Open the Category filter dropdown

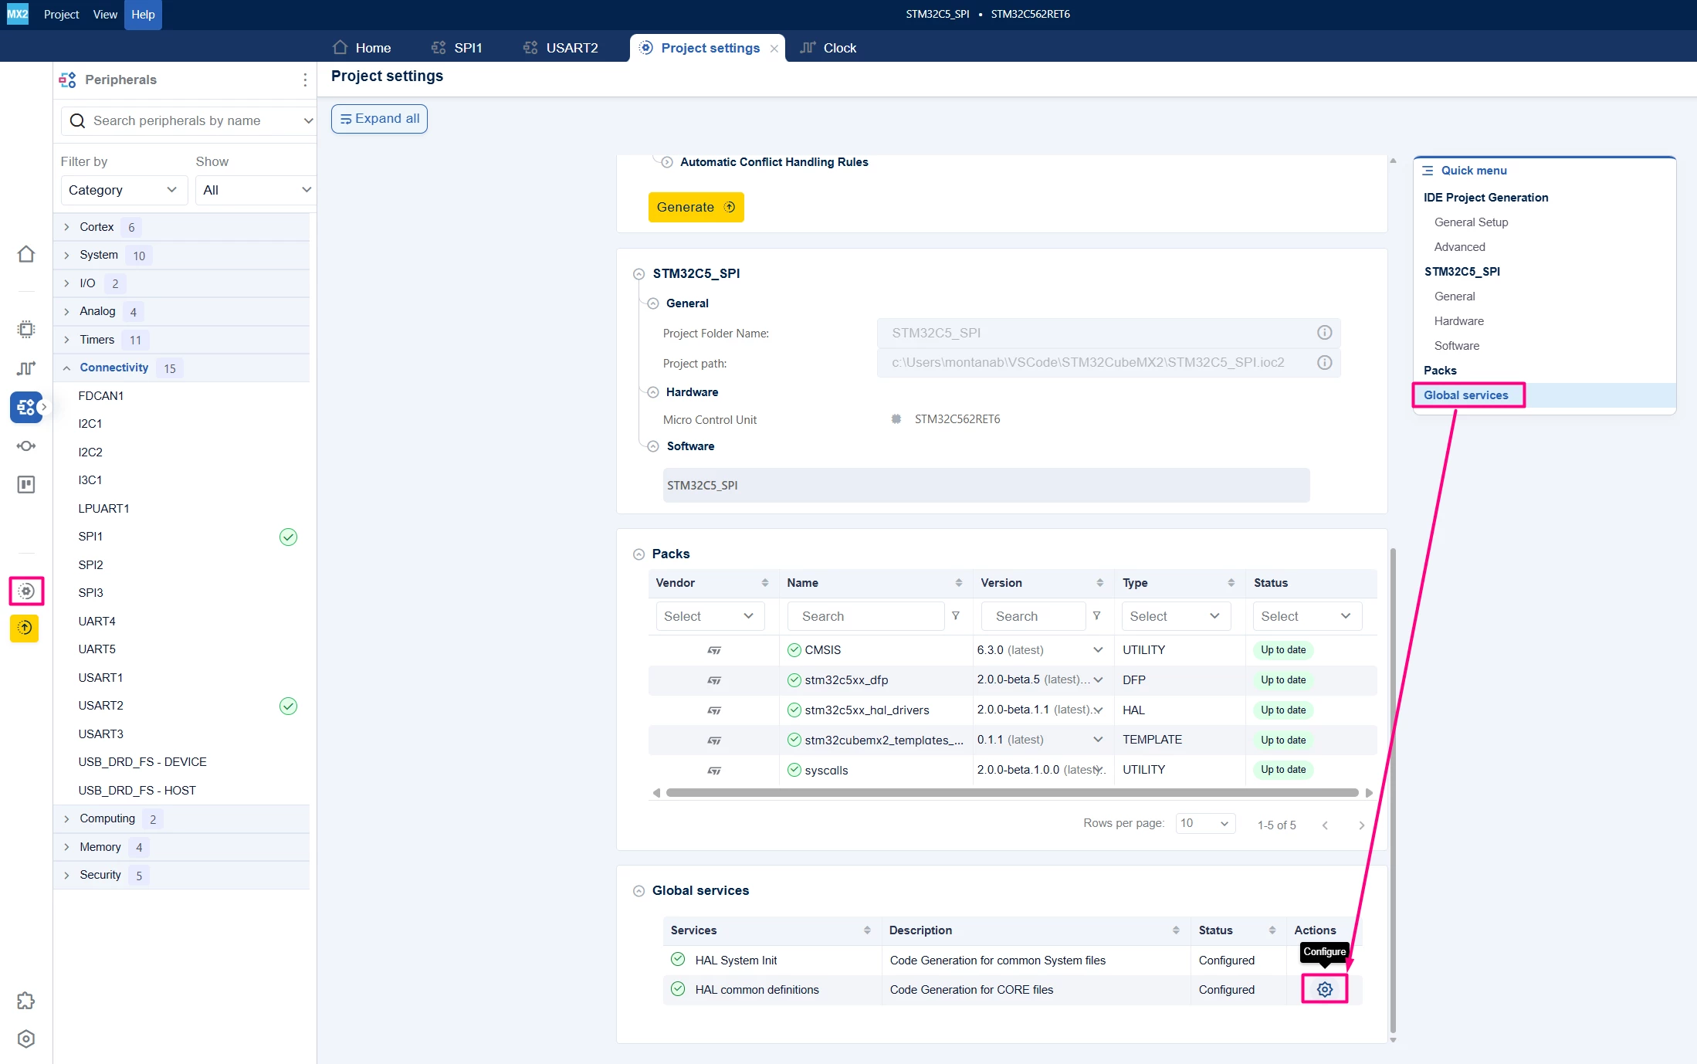(x=124, y=190)
